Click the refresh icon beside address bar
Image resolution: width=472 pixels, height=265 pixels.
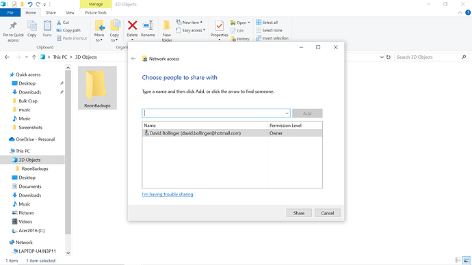[x=389, y=57]
